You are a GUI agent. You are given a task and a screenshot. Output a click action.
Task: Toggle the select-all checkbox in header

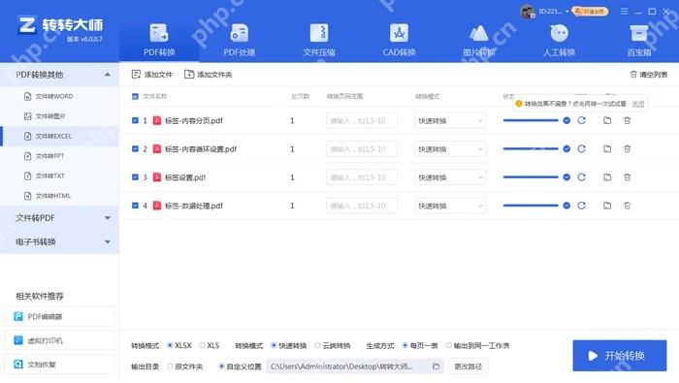point(135,96)
